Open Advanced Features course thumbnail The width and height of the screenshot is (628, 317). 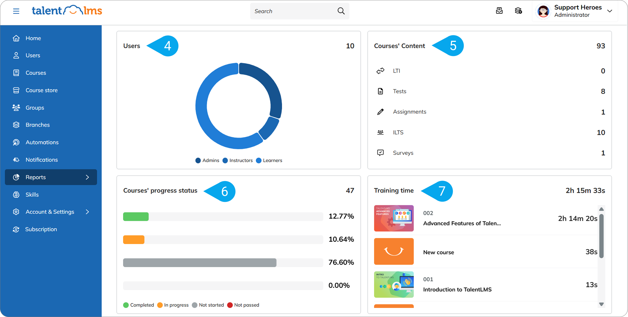394,218
